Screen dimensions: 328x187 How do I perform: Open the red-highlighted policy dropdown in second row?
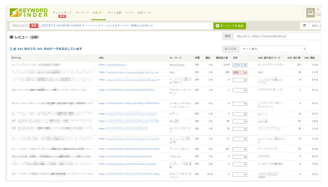pyautogui.click(x=240, y=73)
